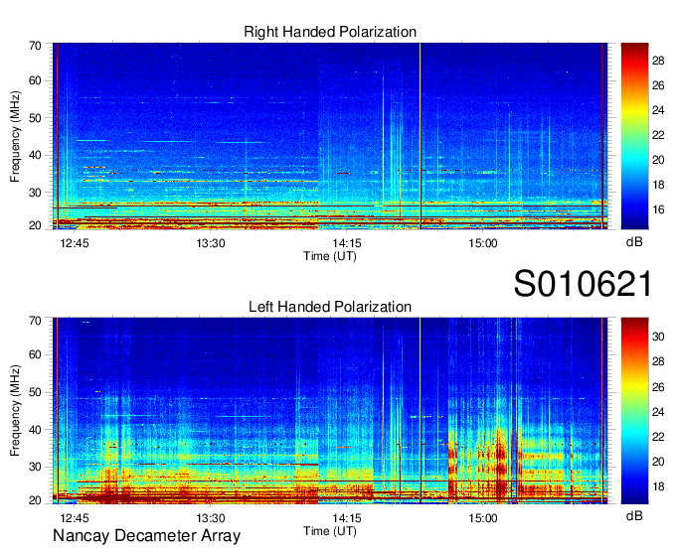The image size is (676, 548).
Task: Click the 40 frequency tick of lower plot
Action: click(x=35, y=430)
